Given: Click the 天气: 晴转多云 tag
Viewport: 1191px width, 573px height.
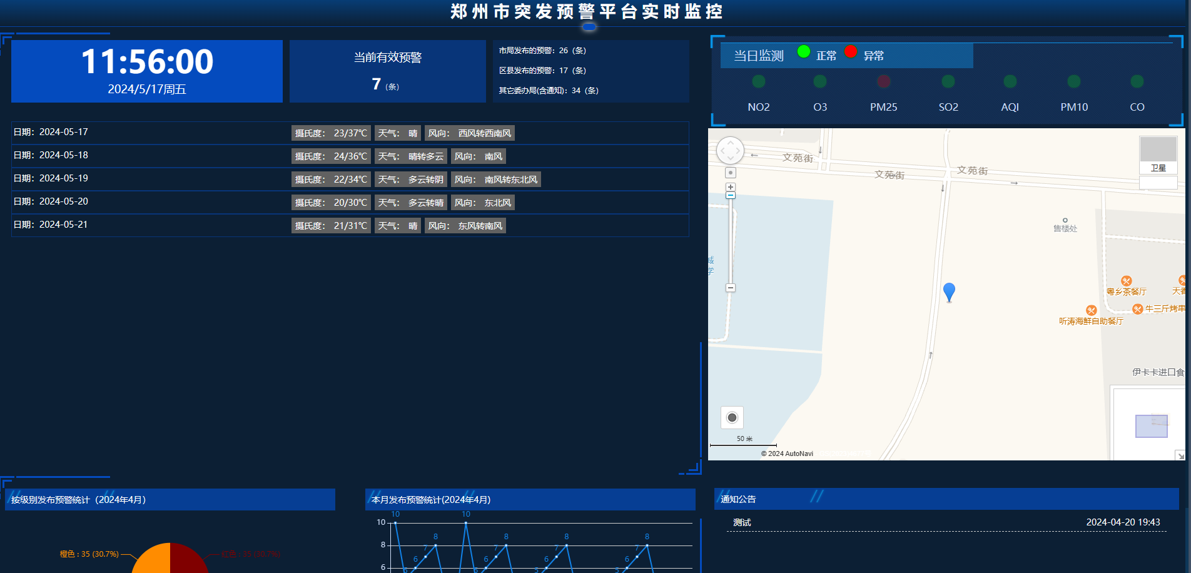Looking at the screenshot, I should tap(411, 156).
